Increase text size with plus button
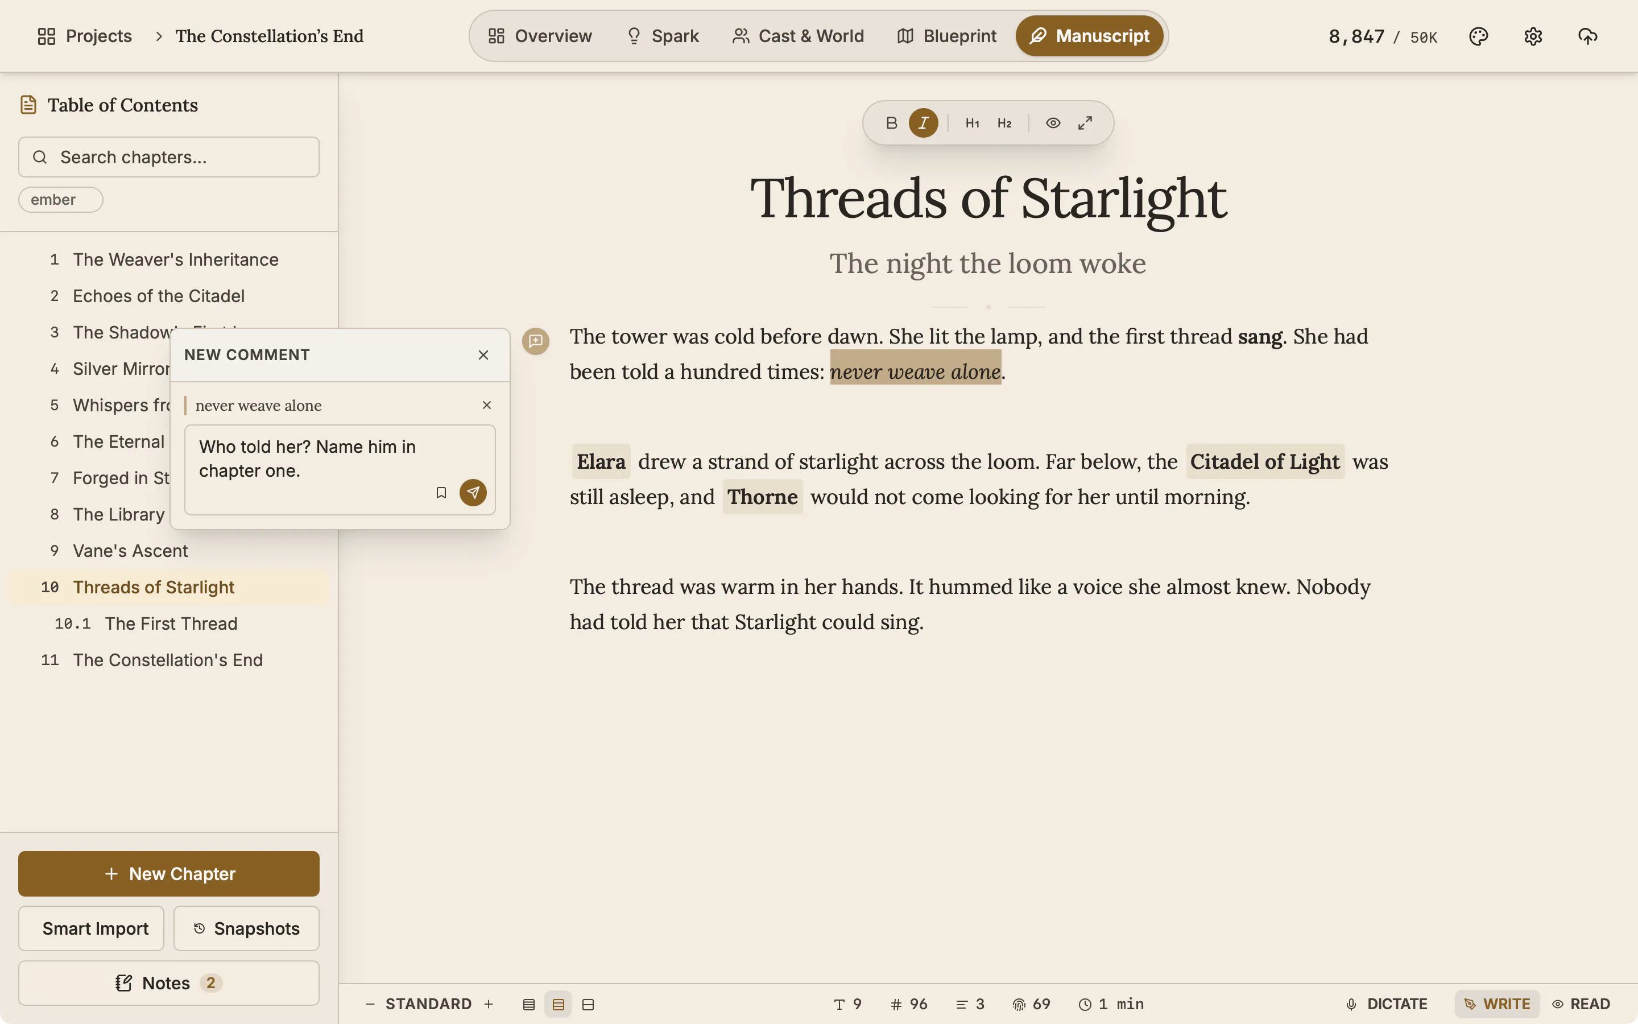 point(489,1004)
